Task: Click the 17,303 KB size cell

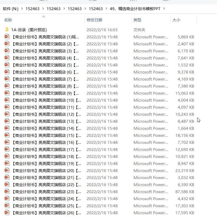Action: tap(185, 206)
